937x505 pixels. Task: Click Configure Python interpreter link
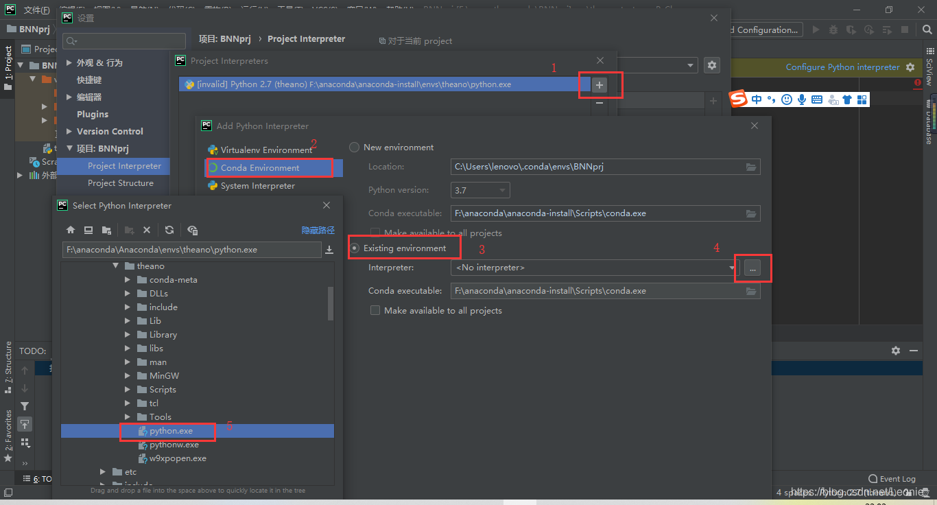pyautogui.click(x=842, y=67)
